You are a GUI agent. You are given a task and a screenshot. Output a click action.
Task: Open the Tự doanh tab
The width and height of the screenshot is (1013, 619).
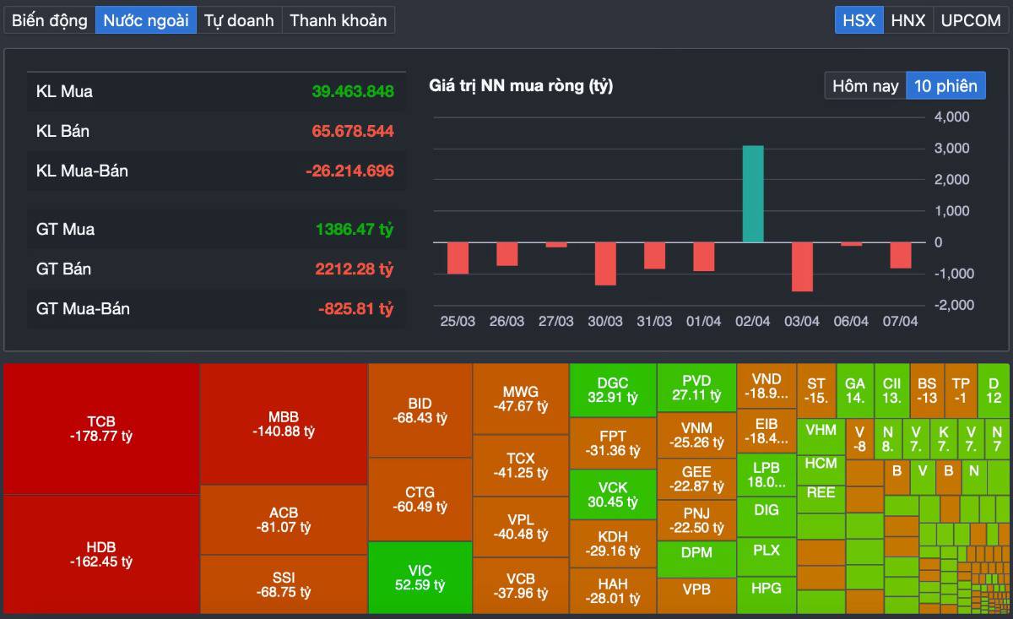(x=239, y=20)
